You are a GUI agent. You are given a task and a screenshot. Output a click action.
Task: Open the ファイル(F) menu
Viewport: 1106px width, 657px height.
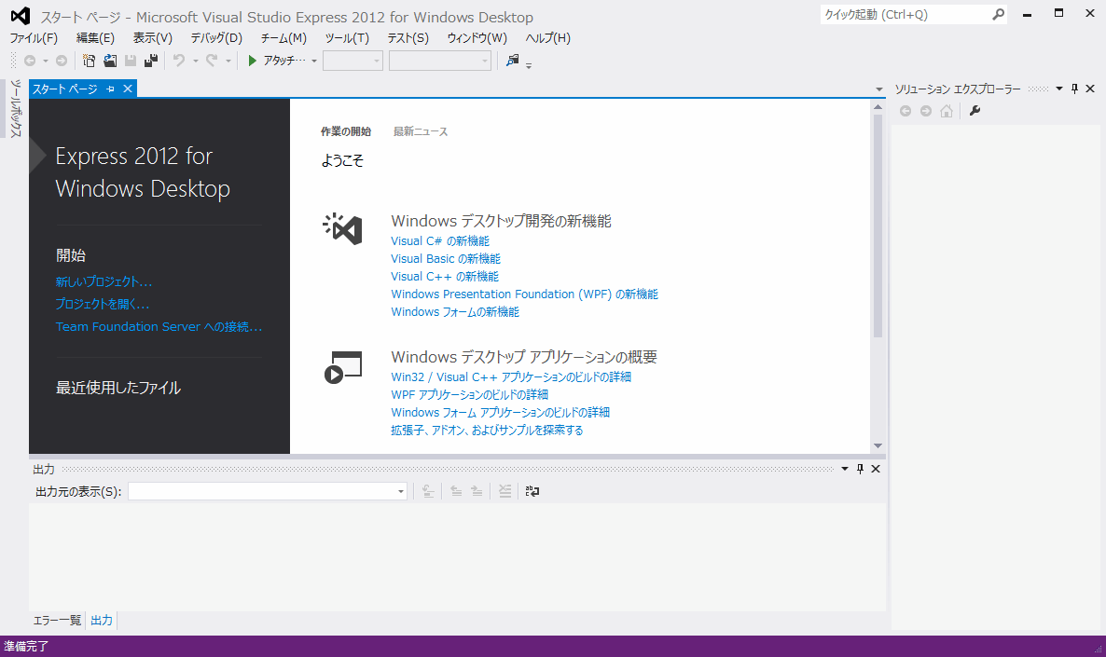point(34,38)
